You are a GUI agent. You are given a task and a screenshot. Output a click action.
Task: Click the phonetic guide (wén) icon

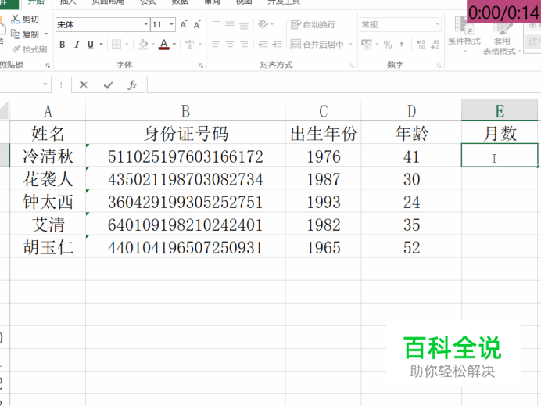click(x=189, y=44)
